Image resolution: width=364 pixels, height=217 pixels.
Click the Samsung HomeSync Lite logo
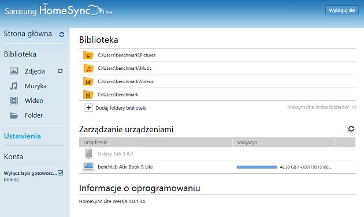pos(58,10)
